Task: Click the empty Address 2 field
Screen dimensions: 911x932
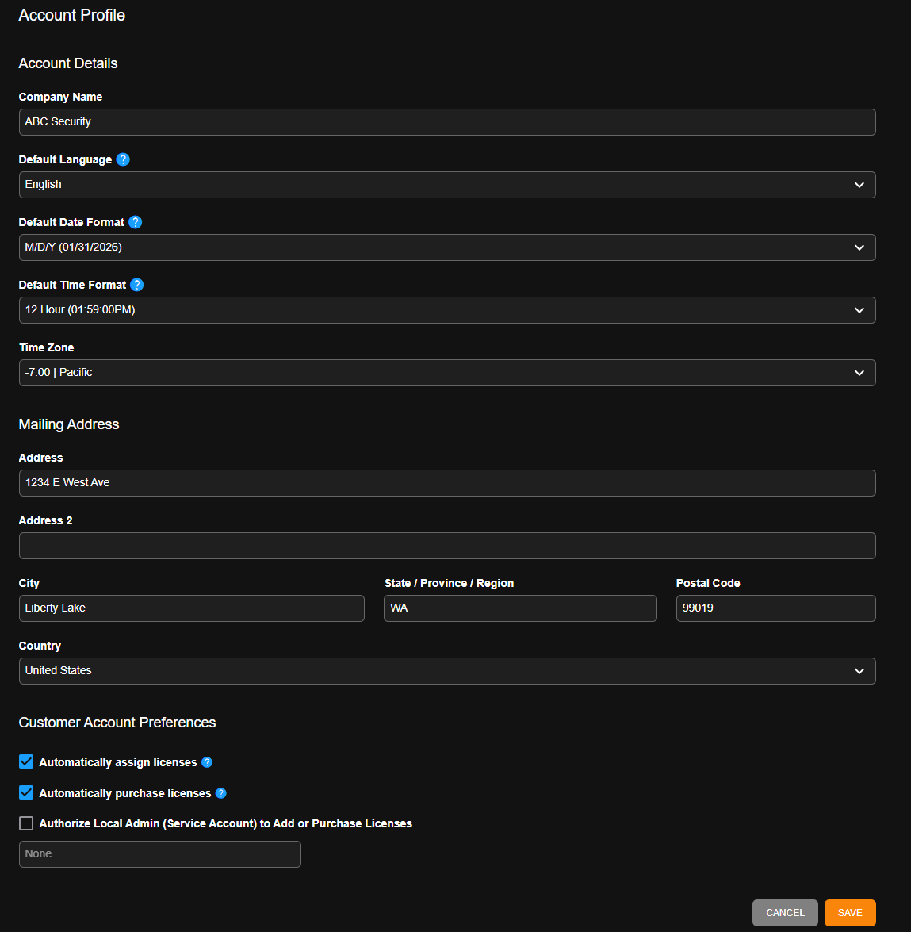Action: click(446, 545)
